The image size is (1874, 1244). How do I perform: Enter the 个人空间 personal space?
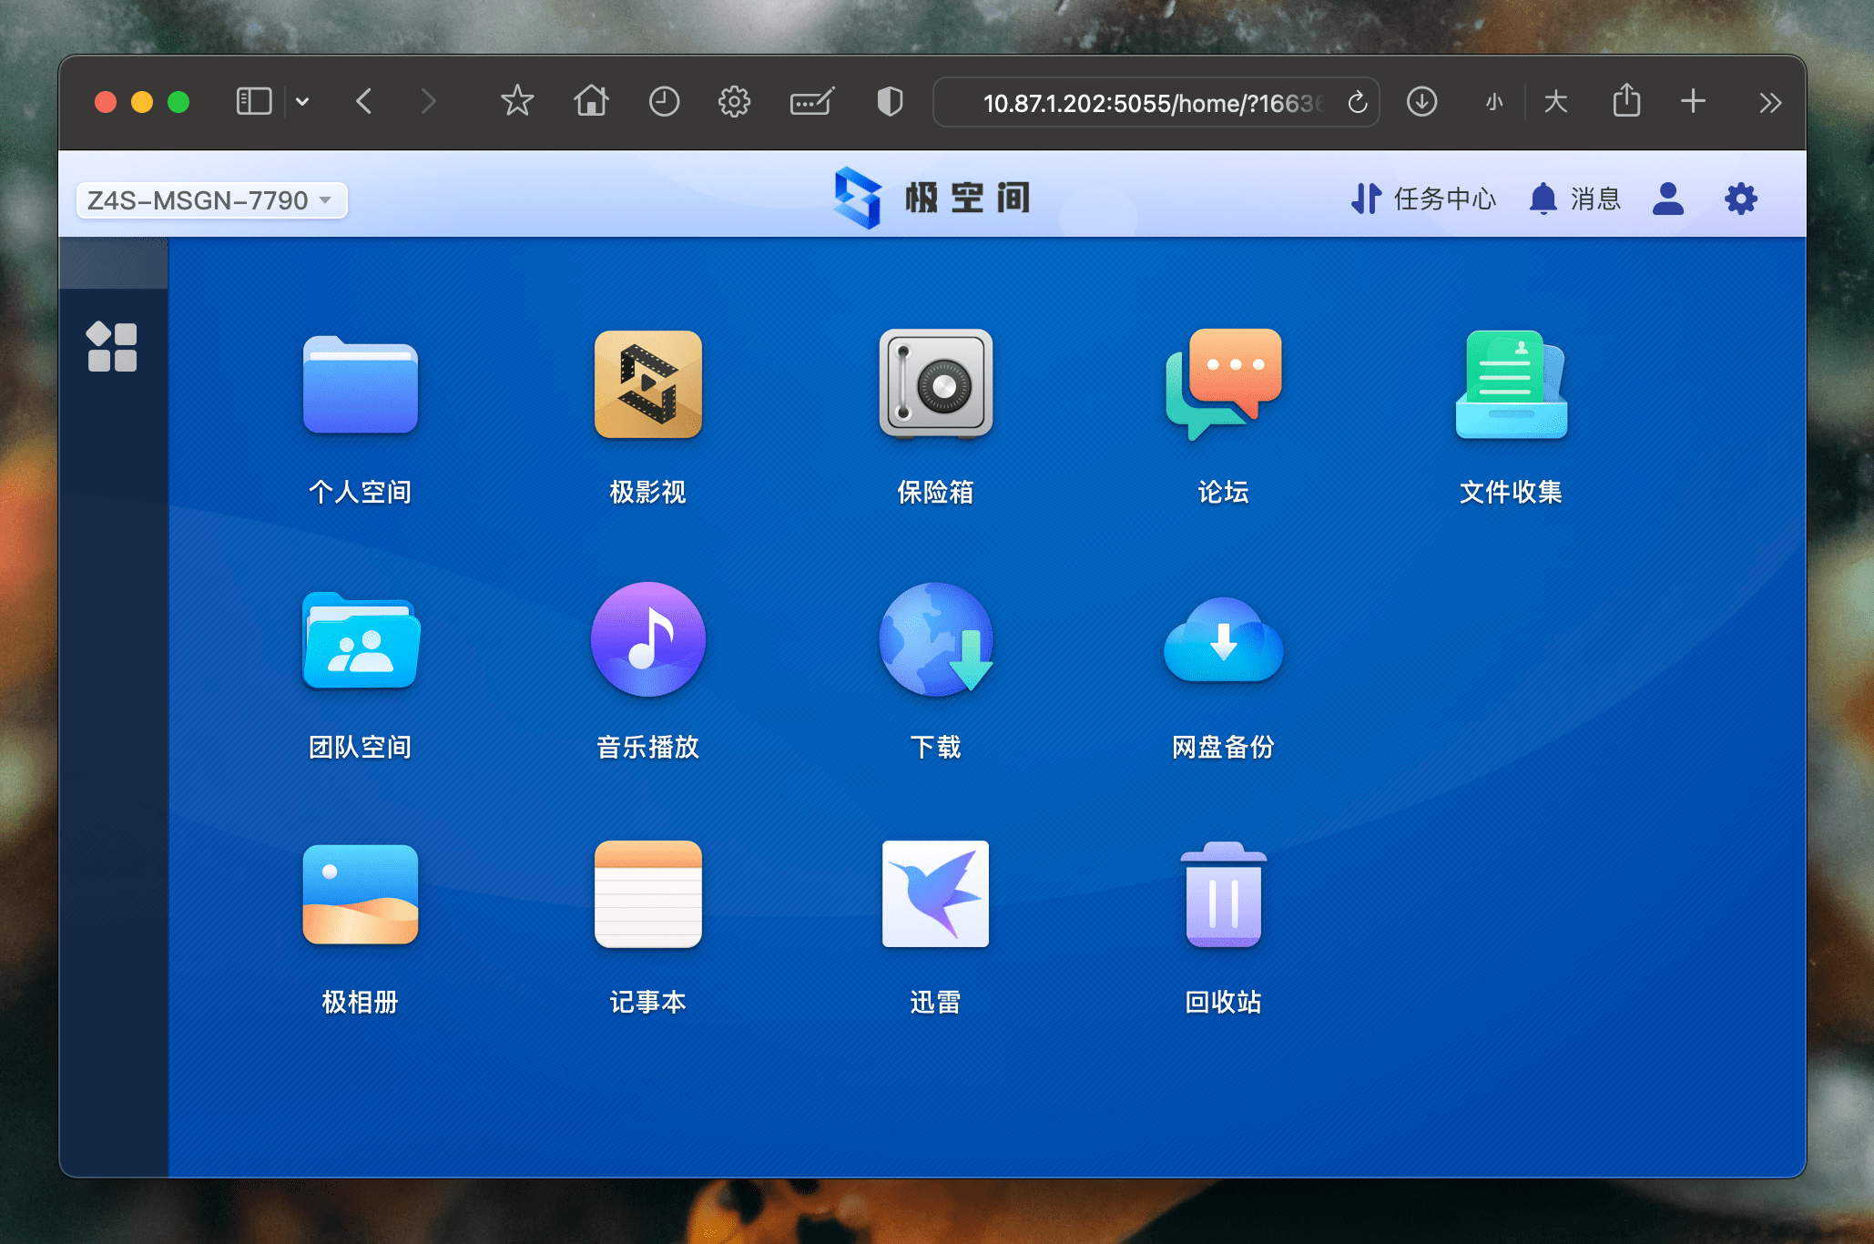click(360, 384)
